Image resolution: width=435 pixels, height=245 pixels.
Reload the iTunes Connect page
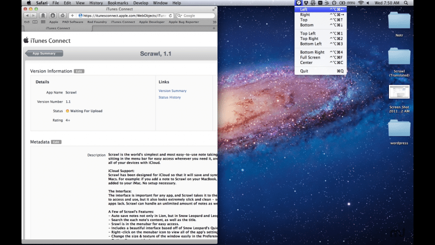pyautogui.click(x=170, y=15)
